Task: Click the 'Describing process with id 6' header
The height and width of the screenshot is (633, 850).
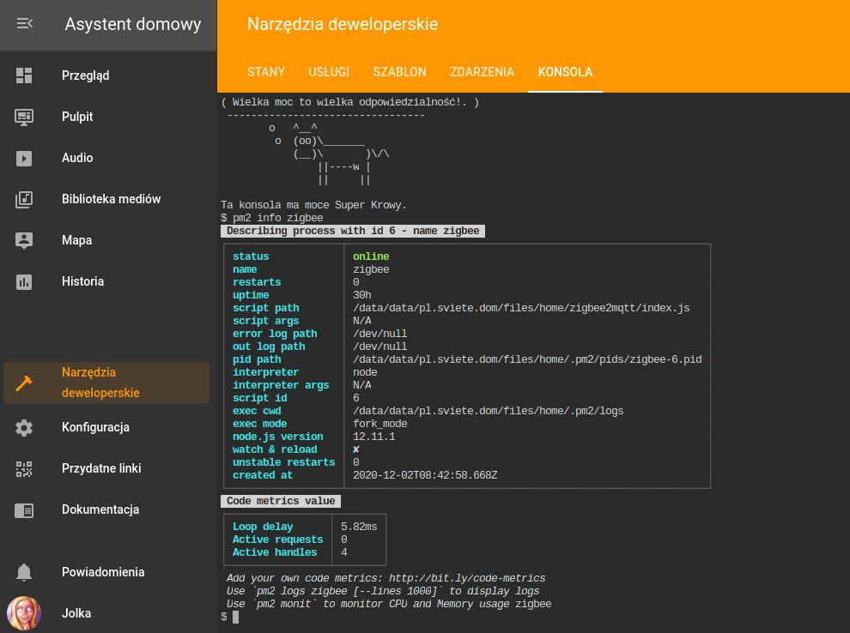Action: [353, 231]
